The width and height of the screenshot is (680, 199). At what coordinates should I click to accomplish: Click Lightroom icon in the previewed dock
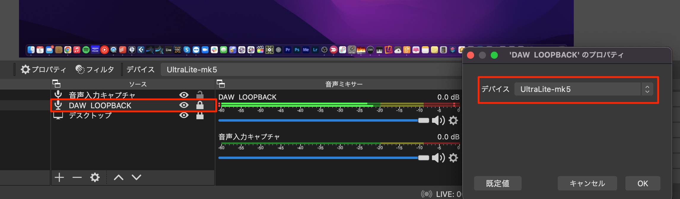(315, 50)
